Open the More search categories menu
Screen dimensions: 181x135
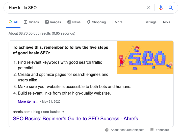(x=117, y=22)
